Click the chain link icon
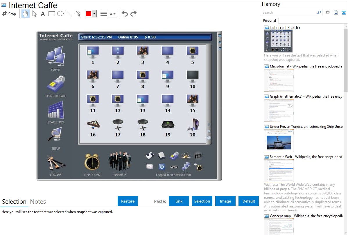Viewport: 348px width, 235px height. pyautogui.click(x=174, y=167)
